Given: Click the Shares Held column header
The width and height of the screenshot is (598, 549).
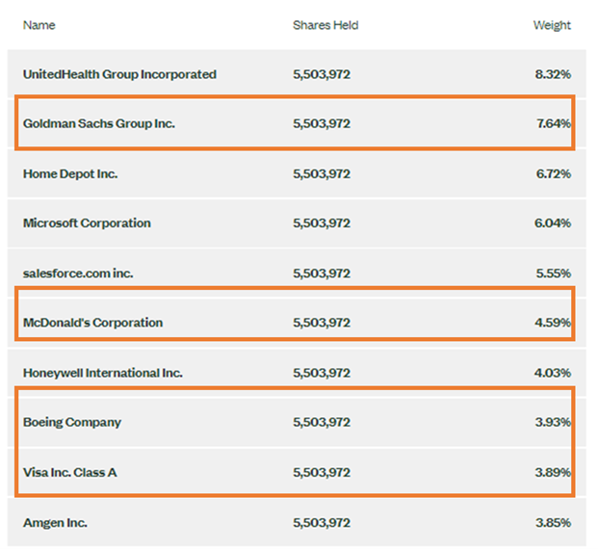Looking at the screenshot, I should (x=325, y=25).
